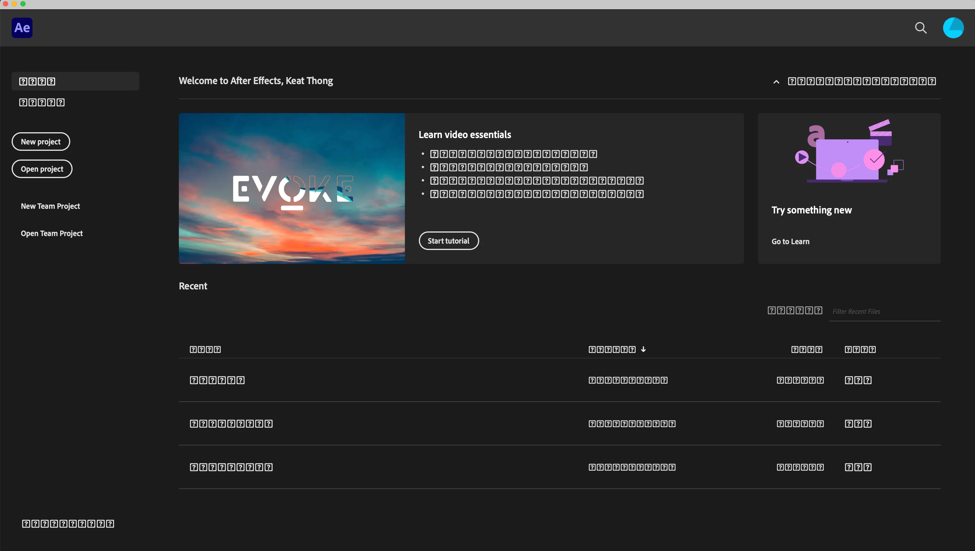Open the topmost recent file row
The height and width of the screenshot is (551, 975).
217,380
